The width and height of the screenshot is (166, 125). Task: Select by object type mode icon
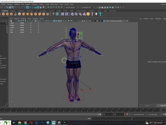[10, 7]
